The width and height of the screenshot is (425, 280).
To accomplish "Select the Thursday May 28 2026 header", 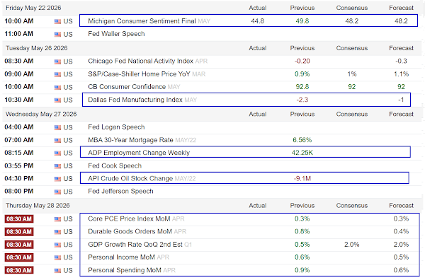I will (38, 206).
